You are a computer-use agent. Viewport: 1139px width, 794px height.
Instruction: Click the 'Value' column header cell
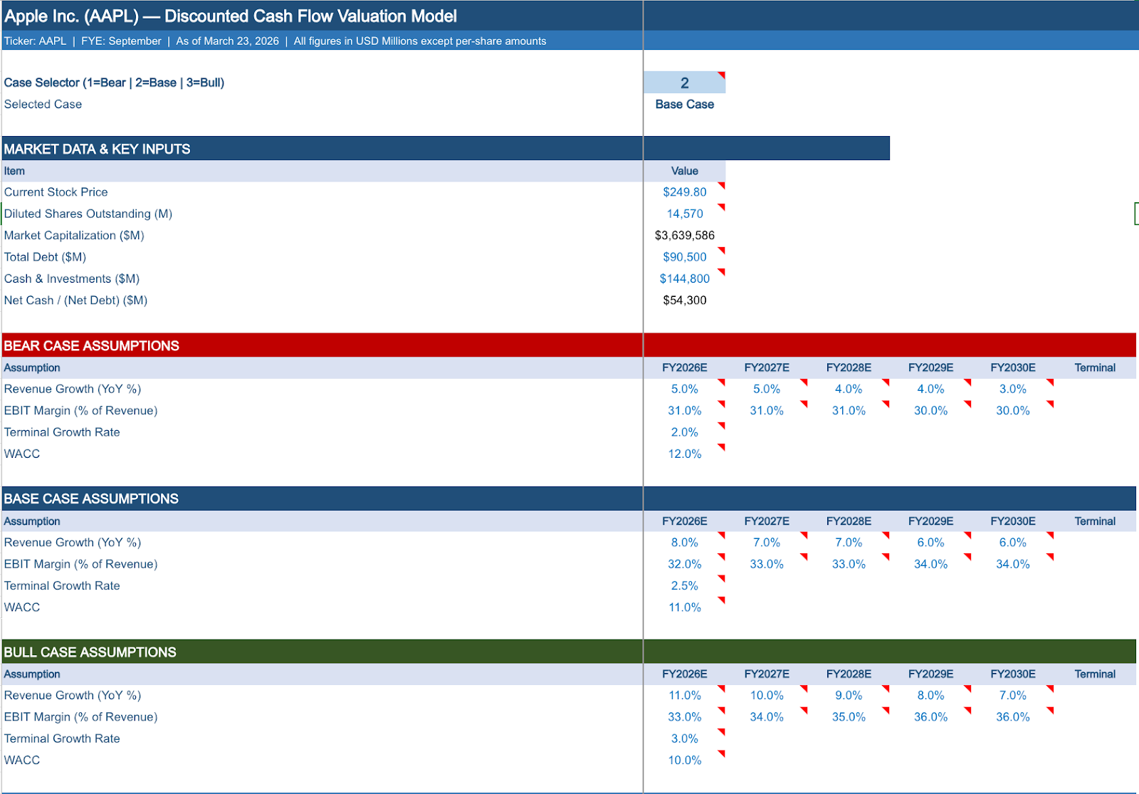[684, 171]
